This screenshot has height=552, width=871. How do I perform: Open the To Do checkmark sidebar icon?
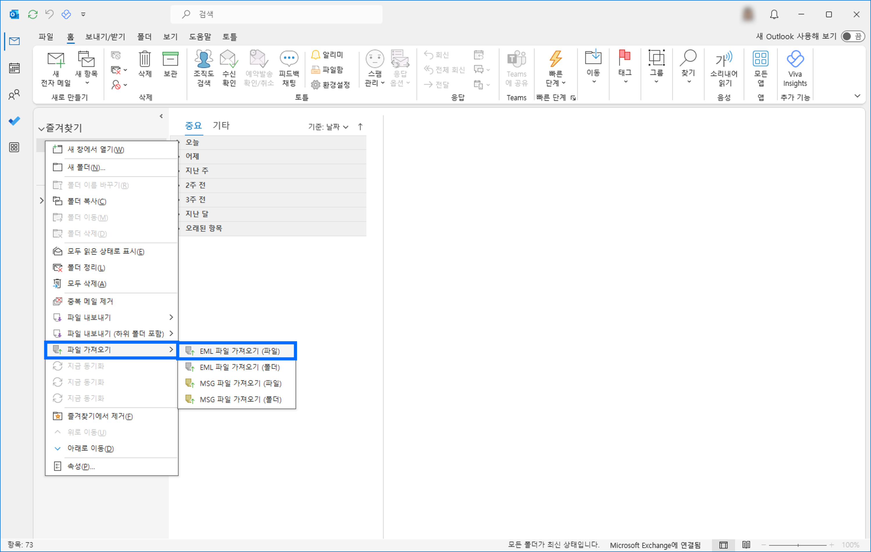[15, 121]
